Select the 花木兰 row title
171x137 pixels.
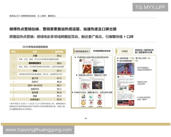tap(35, 82)
